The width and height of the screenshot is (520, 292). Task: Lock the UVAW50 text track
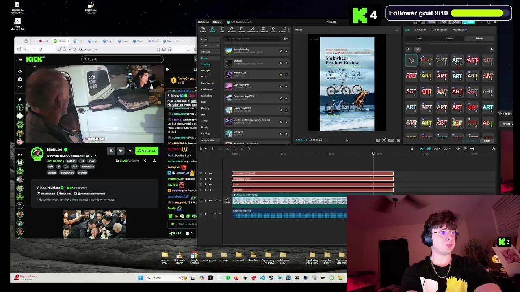206,190
